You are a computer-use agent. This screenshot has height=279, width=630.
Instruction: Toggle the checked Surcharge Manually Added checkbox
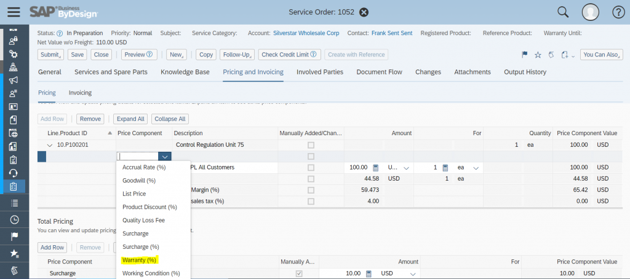pos(300,273)
